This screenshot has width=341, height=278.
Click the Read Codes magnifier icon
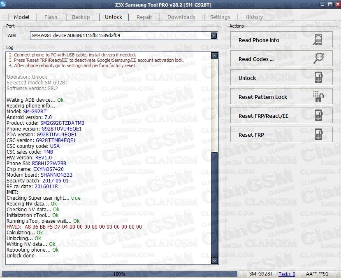point(318,58)
